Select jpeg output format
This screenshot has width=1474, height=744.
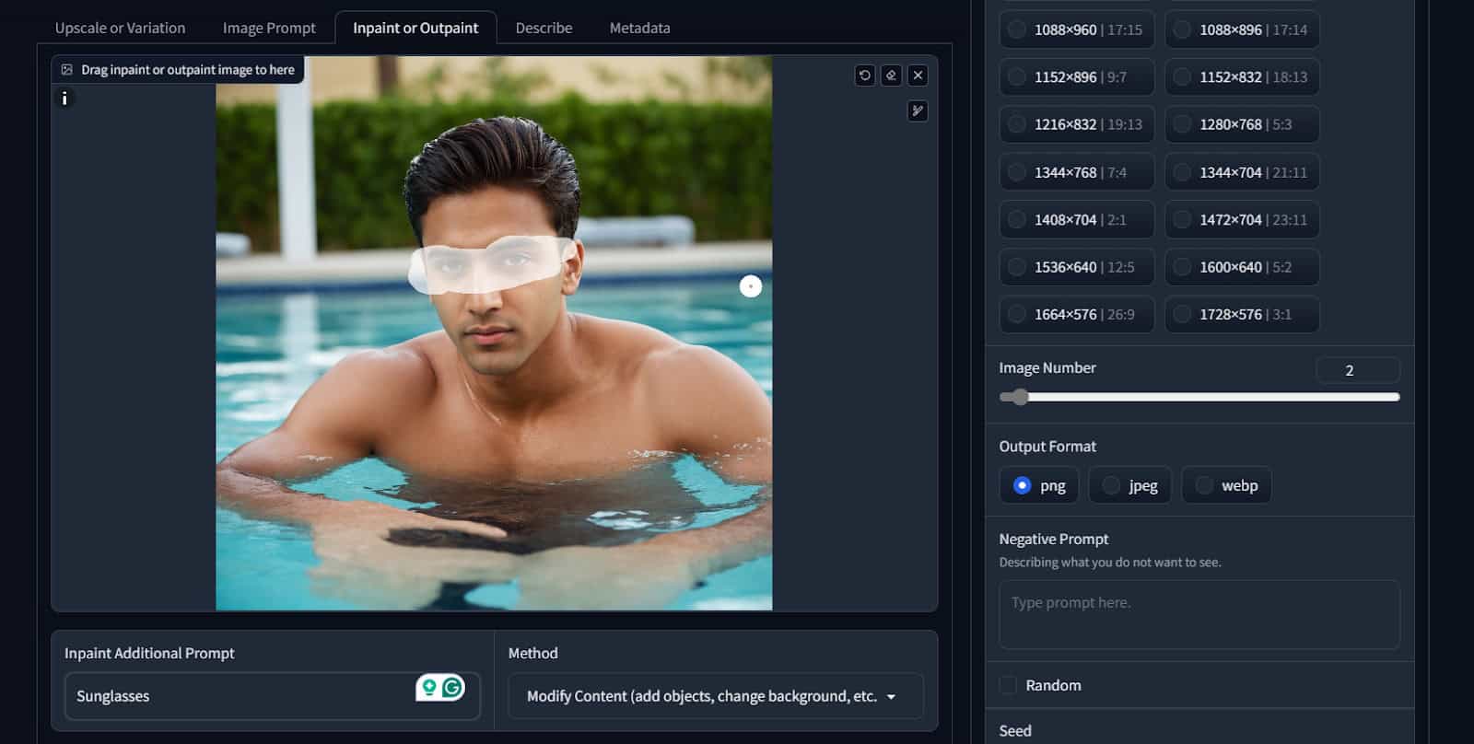click(x=1129, y=485)
